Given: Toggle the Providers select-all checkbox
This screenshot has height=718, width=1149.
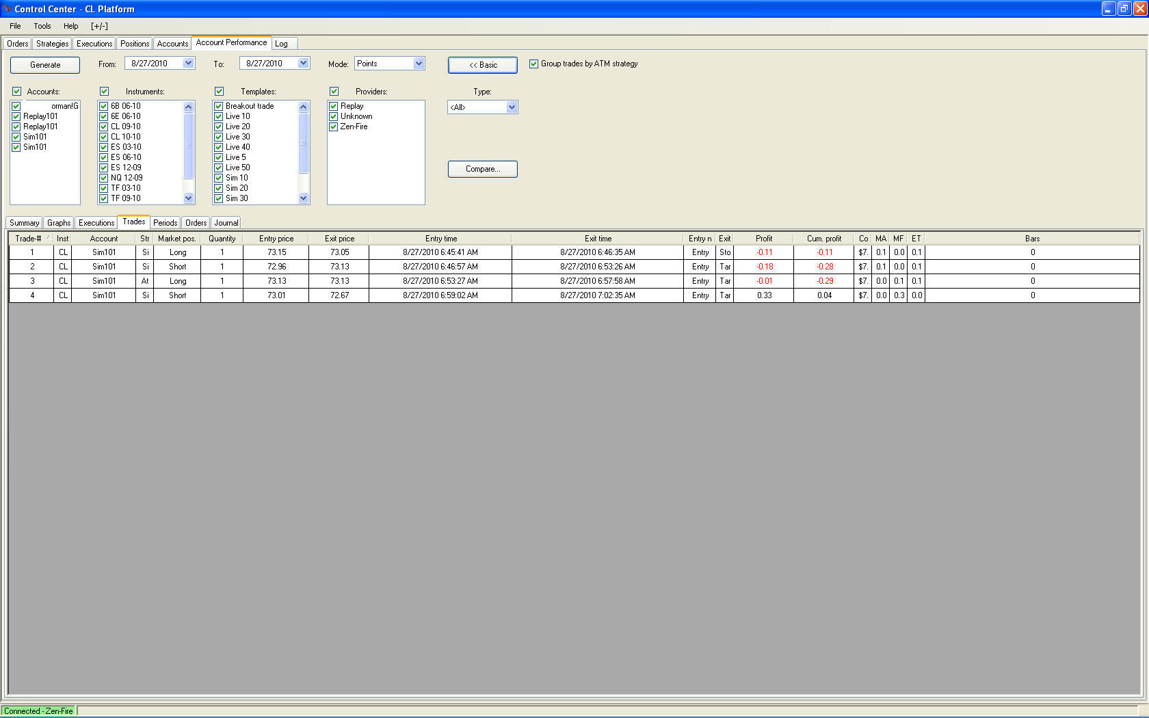Looking at the screenshot, I should 334,91.
